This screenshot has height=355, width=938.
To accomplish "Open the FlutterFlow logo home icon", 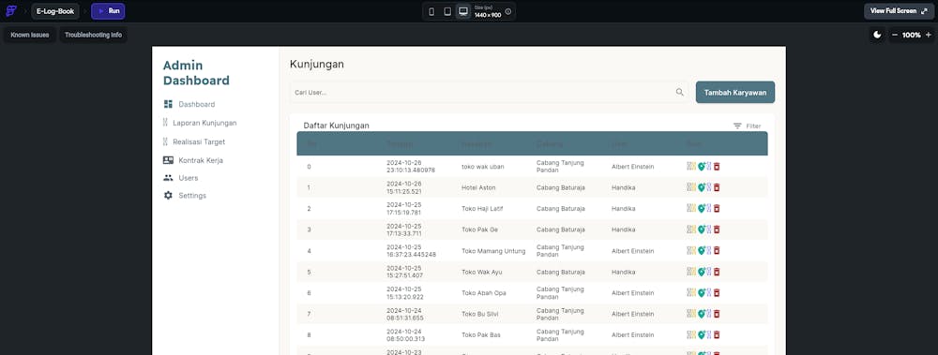I will (10, 10).
